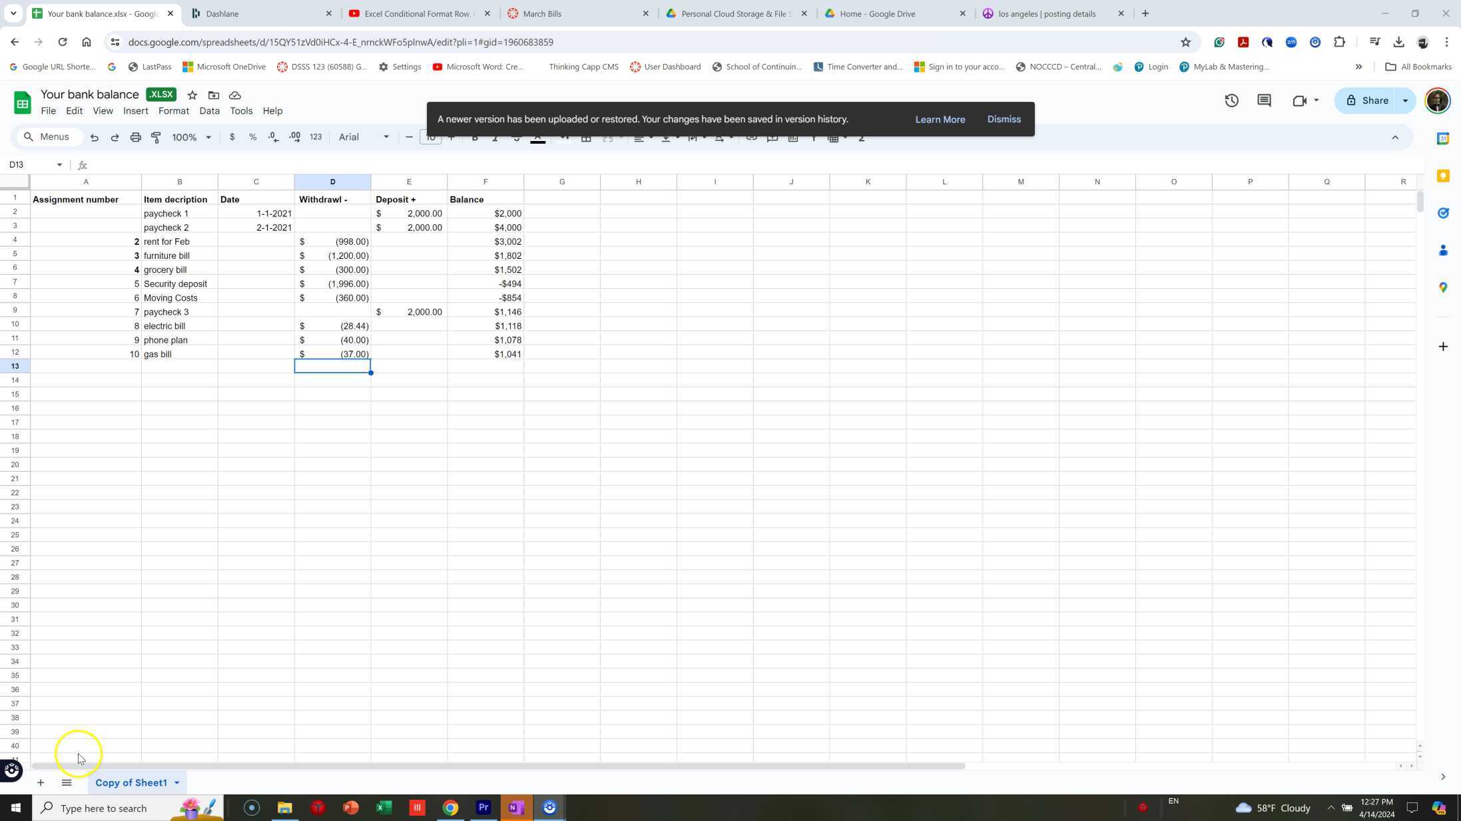Image resolution: width=1461 pixels, height=821 pixels.
Task: Open Google Calendar side panel
Action: [x=1443, y=138]
